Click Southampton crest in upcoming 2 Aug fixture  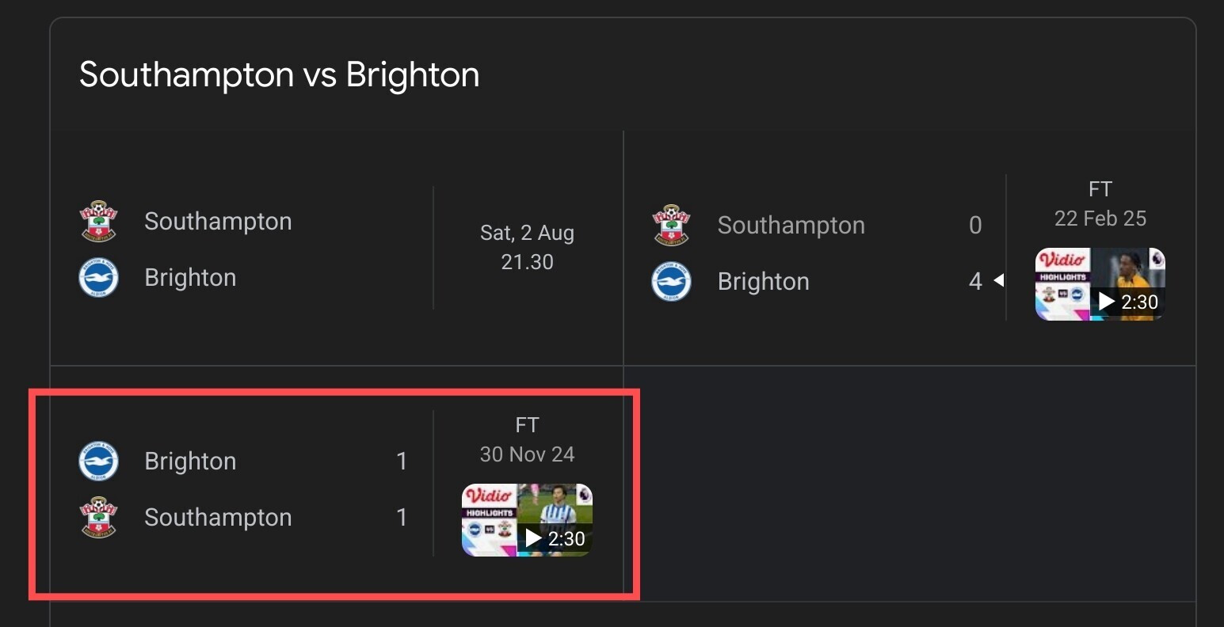point(99,221)
